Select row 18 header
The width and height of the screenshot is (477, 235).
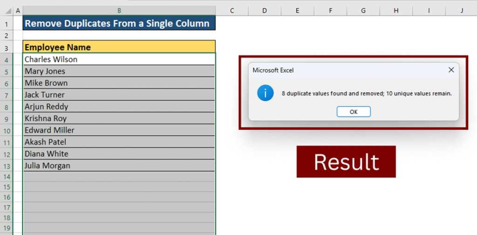7,218
